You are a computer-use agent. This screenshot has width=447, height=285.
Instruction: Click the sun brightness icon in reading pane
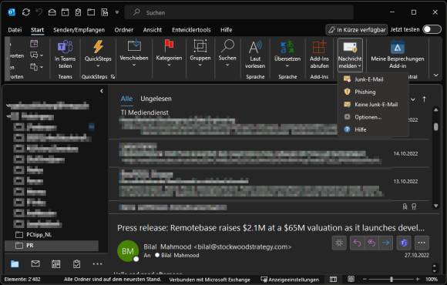pos(339,243)
